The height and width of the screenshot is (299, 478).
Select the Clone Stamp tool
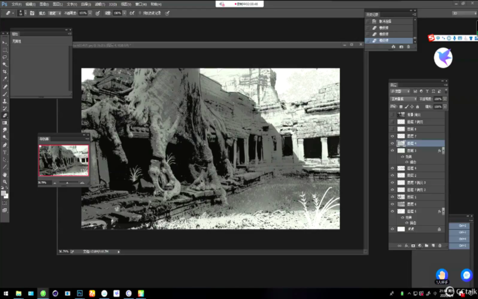pyautogui.click(x=5, y=101)
